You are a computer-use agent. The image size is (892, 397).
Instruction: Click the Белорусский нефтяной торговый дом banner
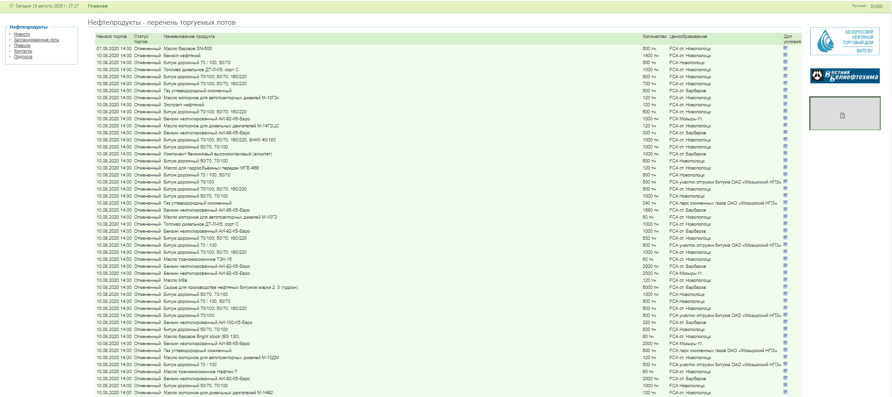845,41
